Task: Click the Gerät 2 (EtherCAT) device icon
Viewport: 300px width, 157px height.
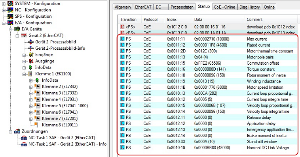Action: click(24, 36)
